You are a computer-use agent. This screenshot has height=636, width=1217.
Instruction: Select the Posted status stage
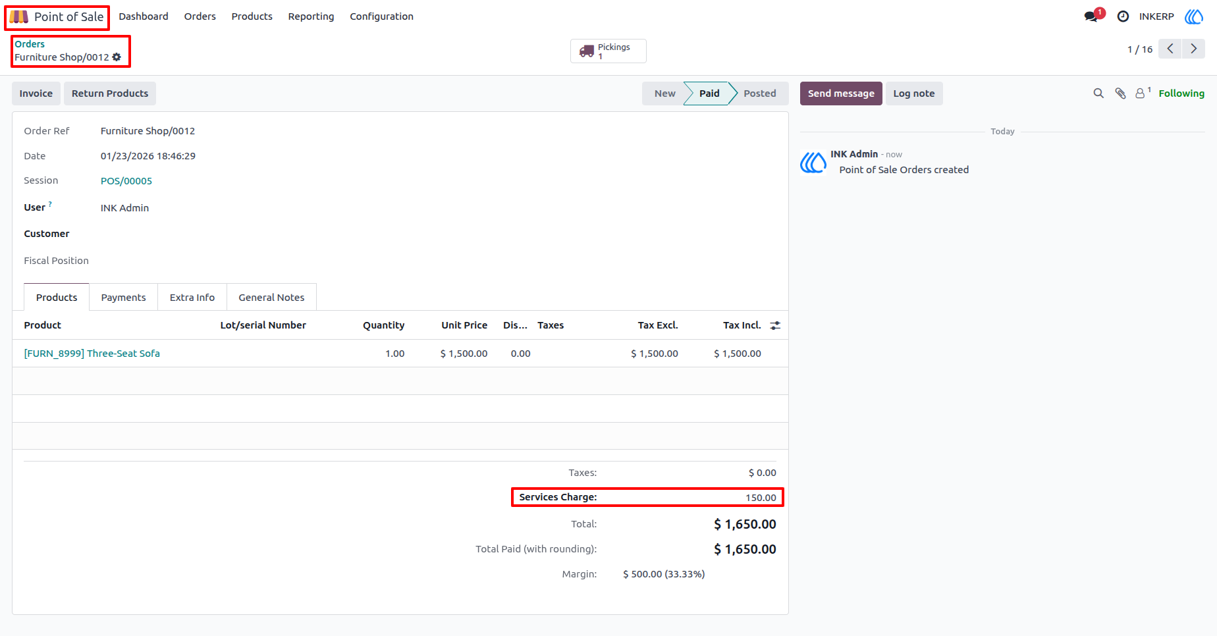tap(759, 93)
